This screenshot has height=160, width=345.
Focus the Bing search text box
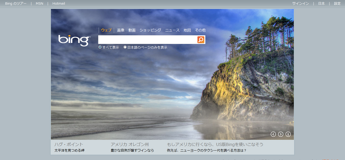(x=148, y=40)
